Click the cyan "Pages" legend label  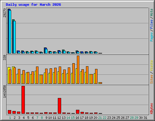click(152, 37)
